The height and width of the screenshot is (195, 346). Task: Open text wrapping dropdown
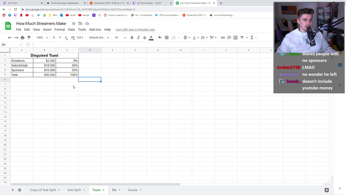click(204, 37)
